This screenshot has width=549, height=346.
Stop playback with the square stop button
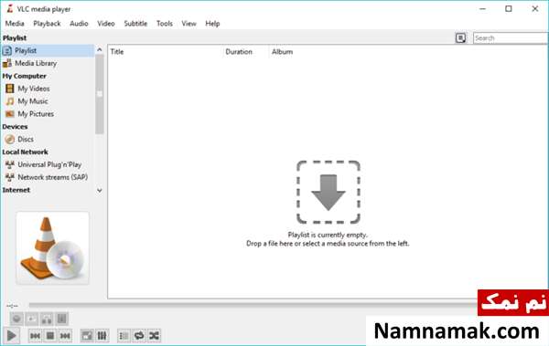click(50, 336)
